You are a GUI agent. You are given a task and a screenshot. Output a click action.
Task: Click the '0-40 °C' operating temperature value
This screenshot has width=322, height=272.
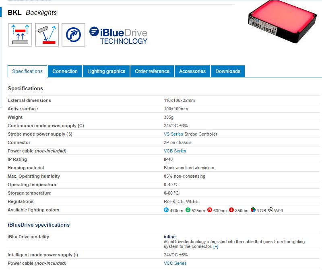pyautogui.click(x=171, y=185)
